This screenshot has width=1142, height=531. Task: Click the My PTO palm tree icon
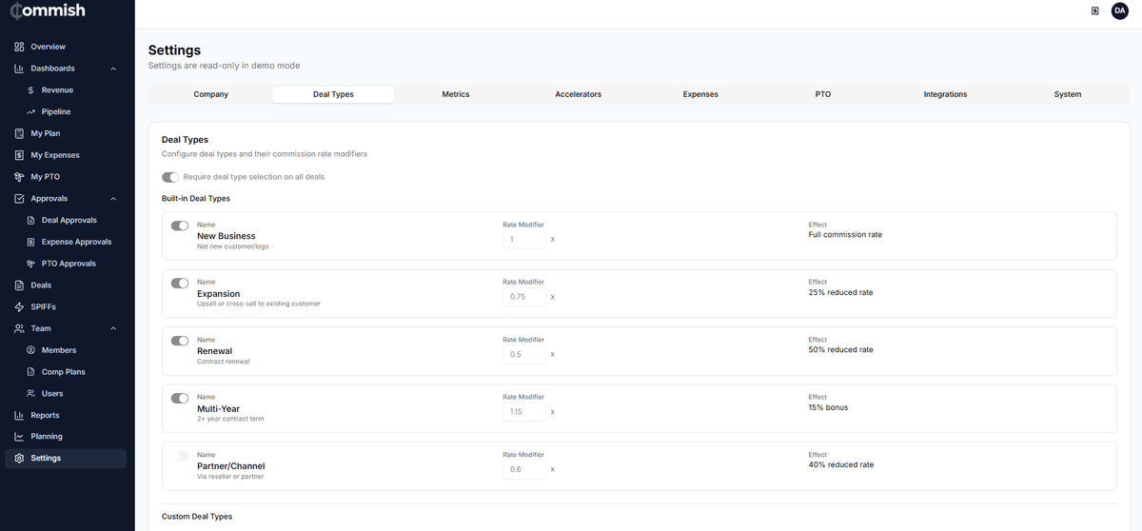coord(19,177)
